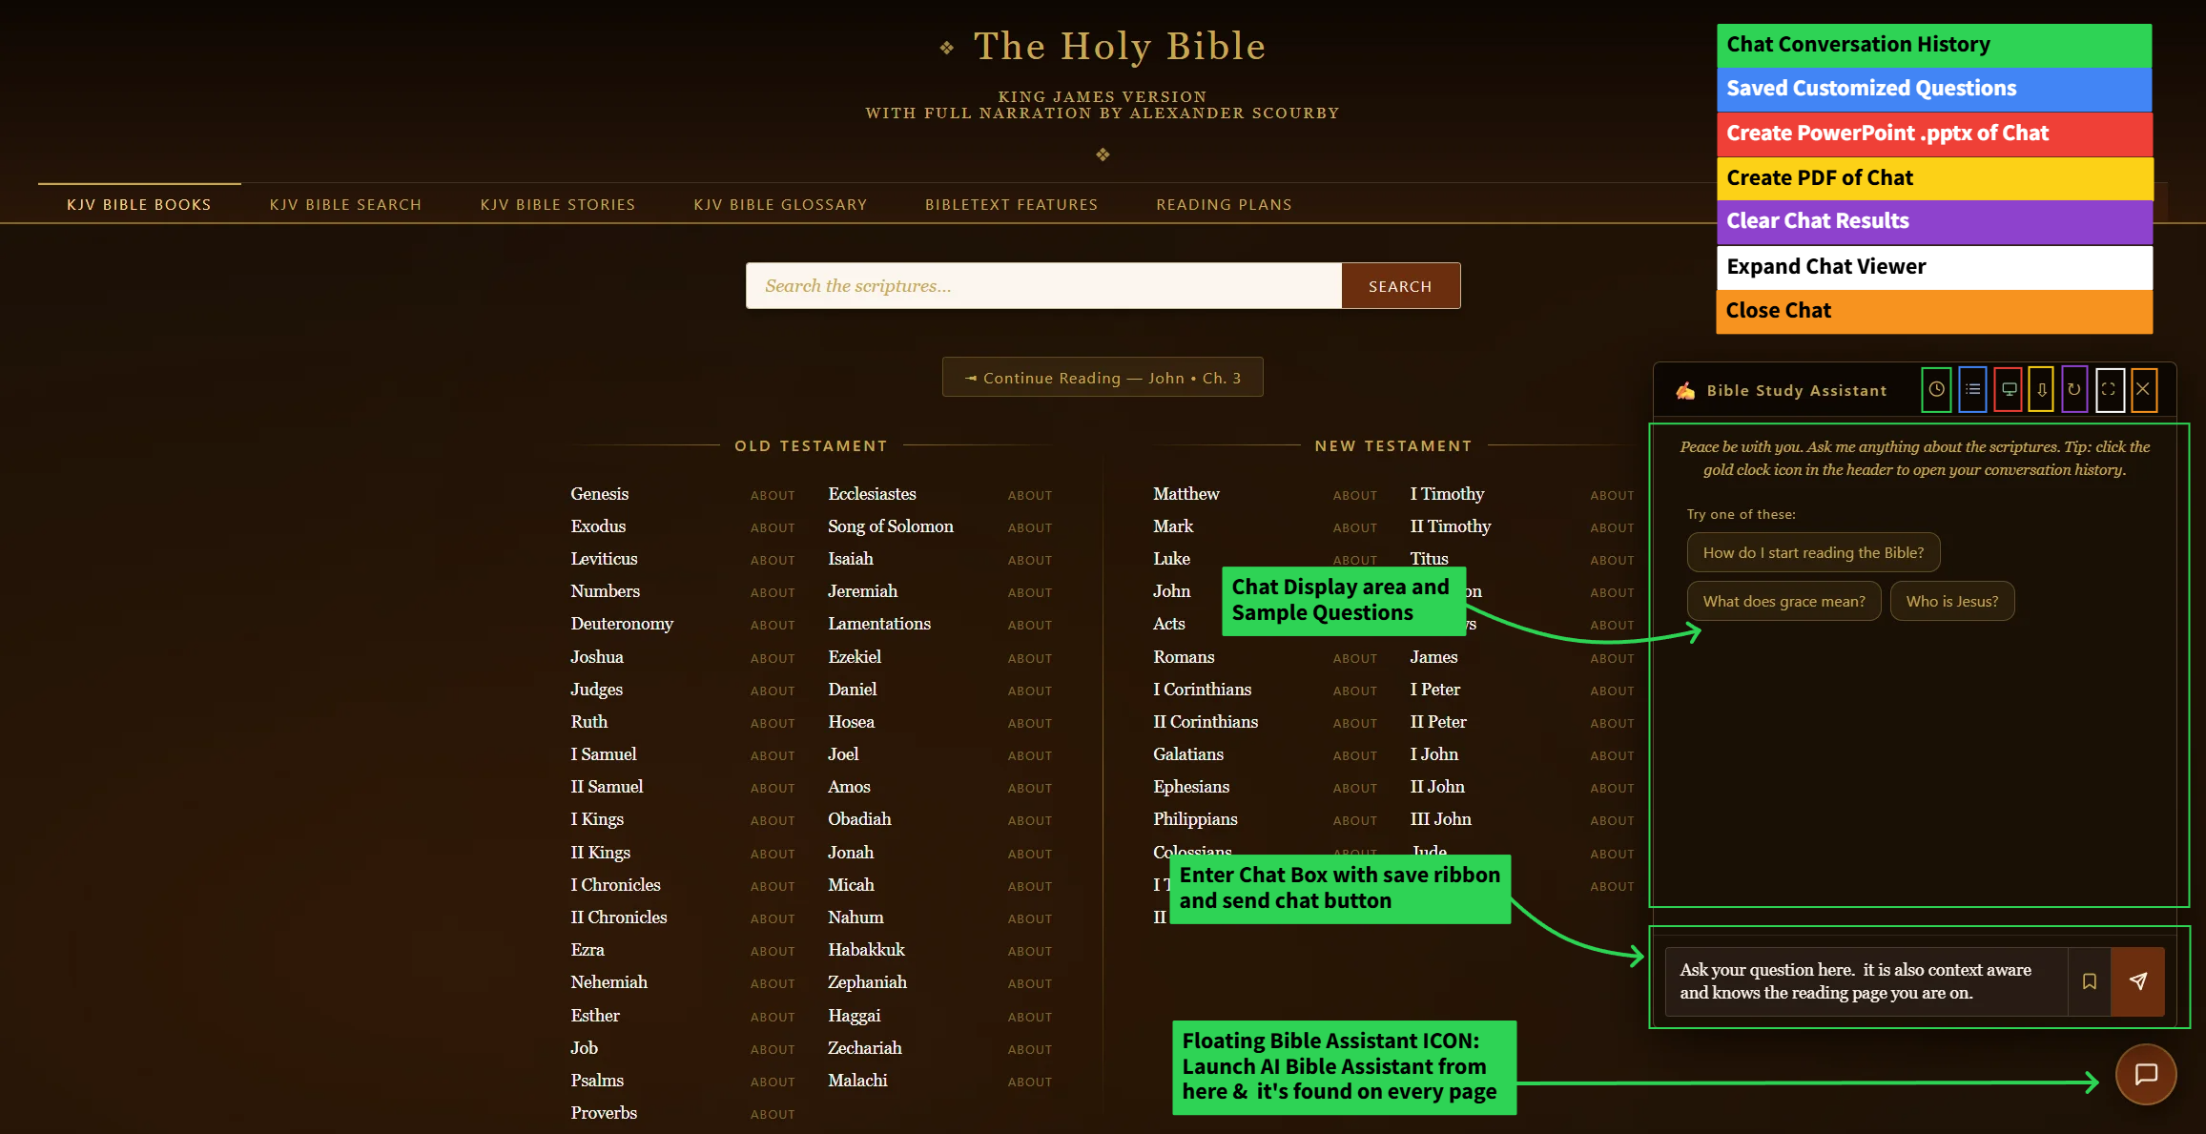Download chat as PDF icon
The image size is (2206, 1134).
2041,389
